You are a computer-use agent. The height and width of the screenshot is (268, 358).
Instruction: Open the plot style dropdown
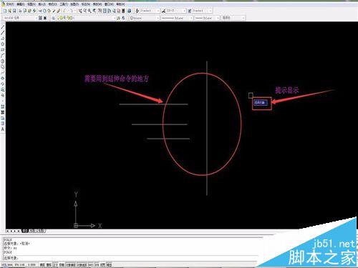click(x=233, y=18)
